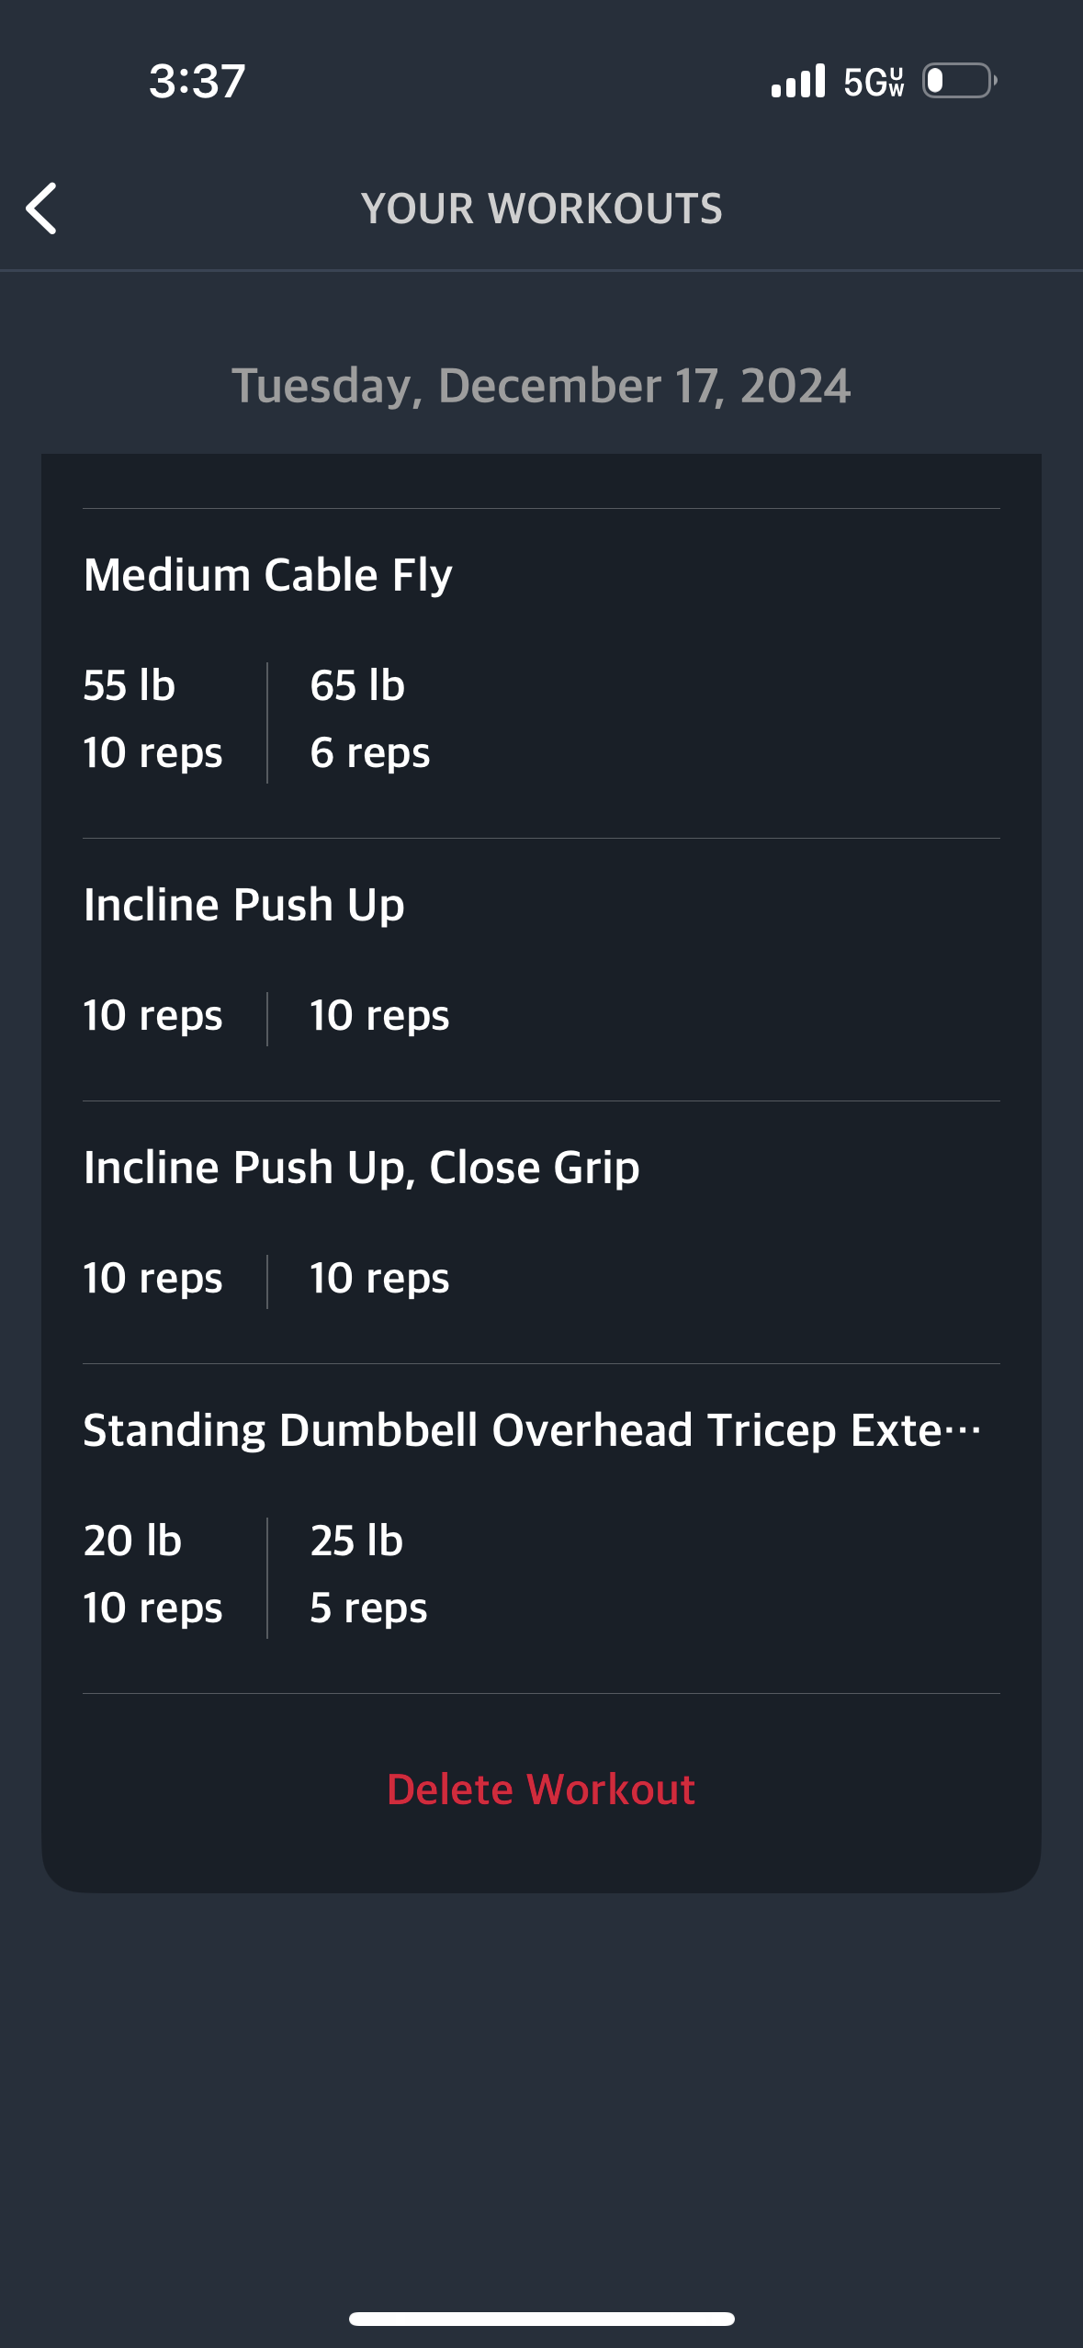Tap first set of Close Grip push up
The image size is (1083, 2348).
pos(153,1279)
